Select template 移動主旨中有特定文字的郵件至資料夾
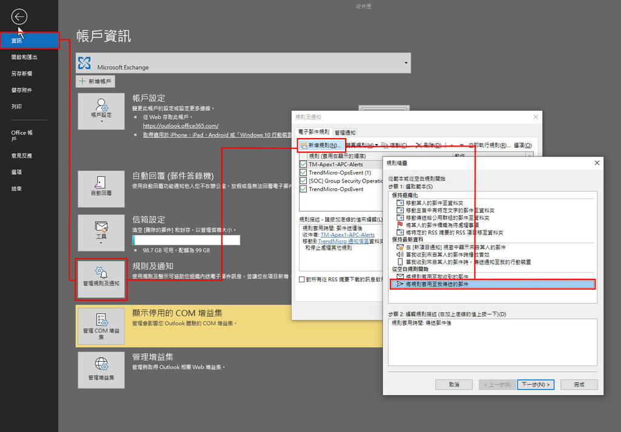621x432 pixels. pyautogui.click(x=446, y=210)
